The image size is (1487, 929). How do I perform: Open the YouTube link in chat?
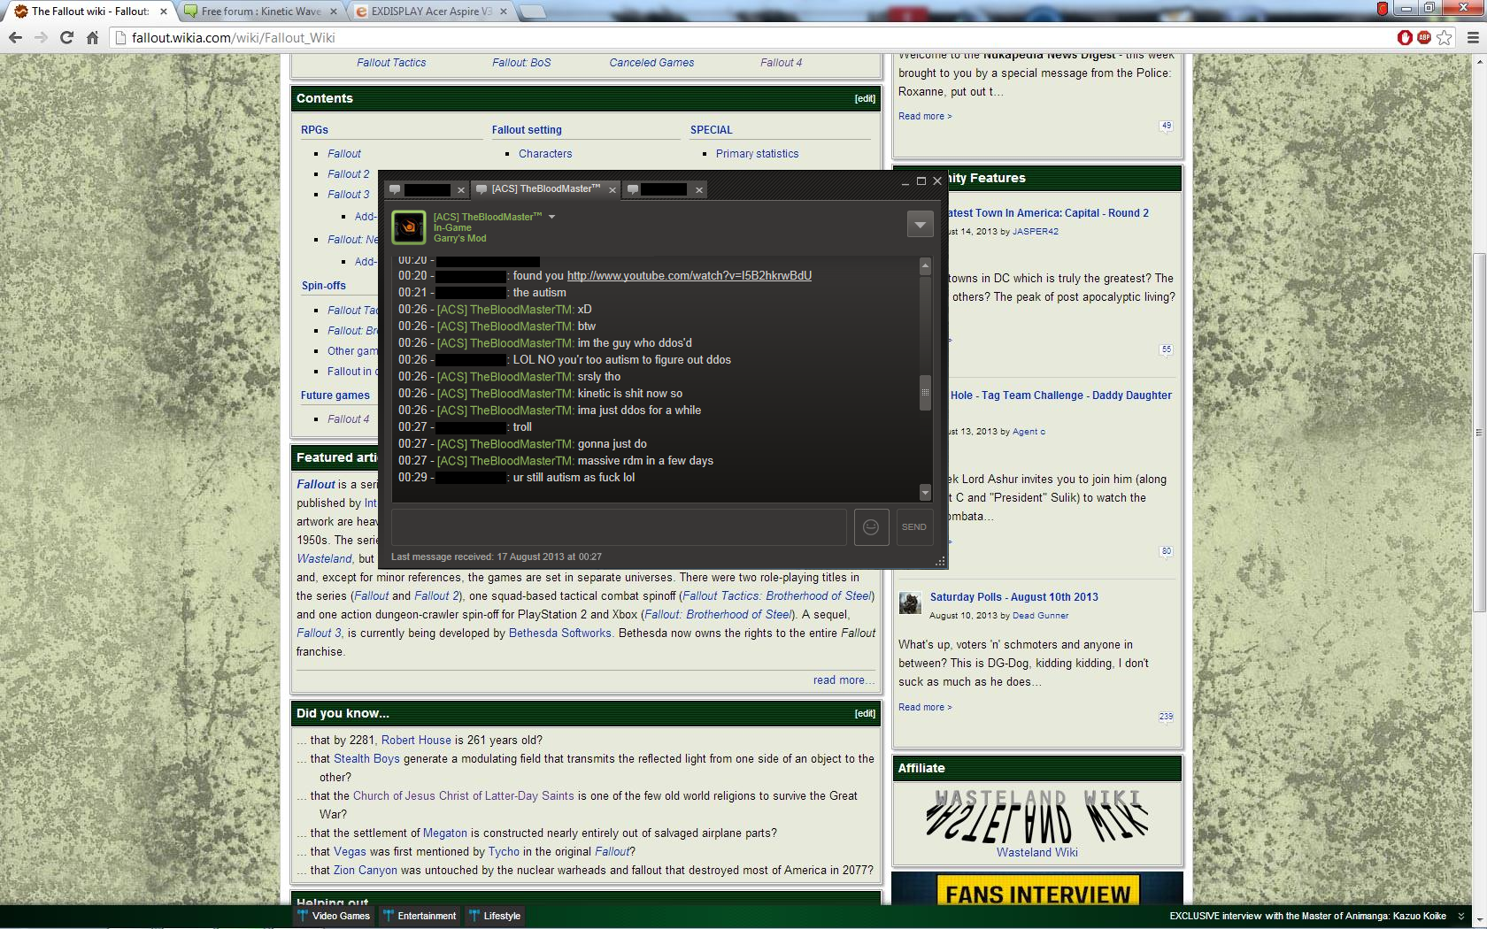[x=689, y=276]
